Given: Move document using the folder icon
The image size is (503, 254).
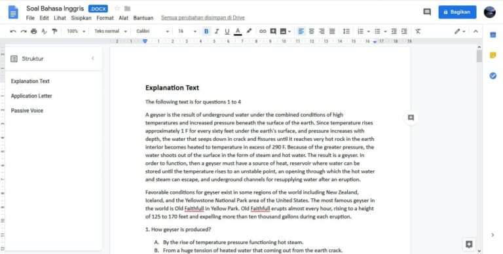Looking at the screenshot, I should click(127, 9).
